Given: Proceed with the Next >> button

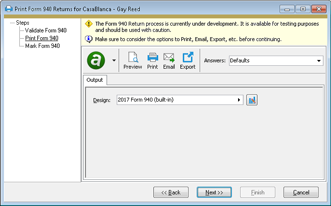Looking at the screenshot, I should pyautogui.click(x=214, y=192).
